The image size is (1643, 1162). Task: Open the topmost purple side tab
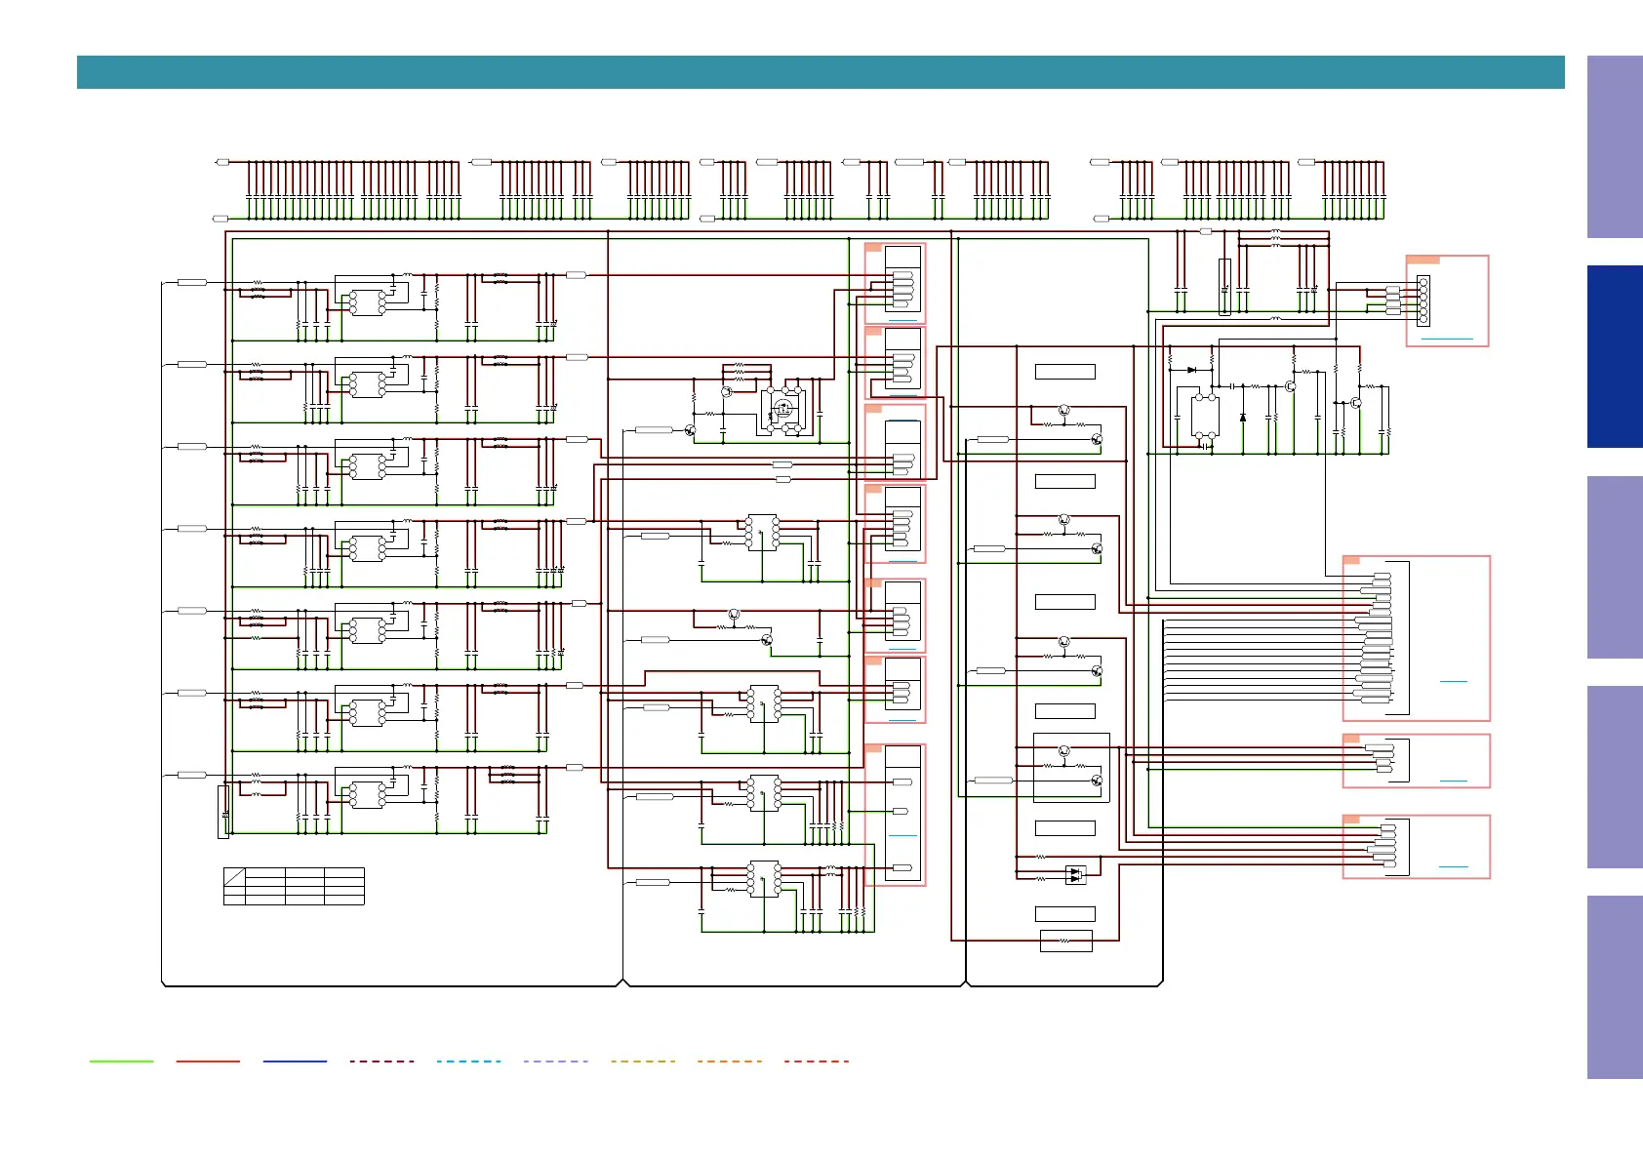click(1615, 146)
